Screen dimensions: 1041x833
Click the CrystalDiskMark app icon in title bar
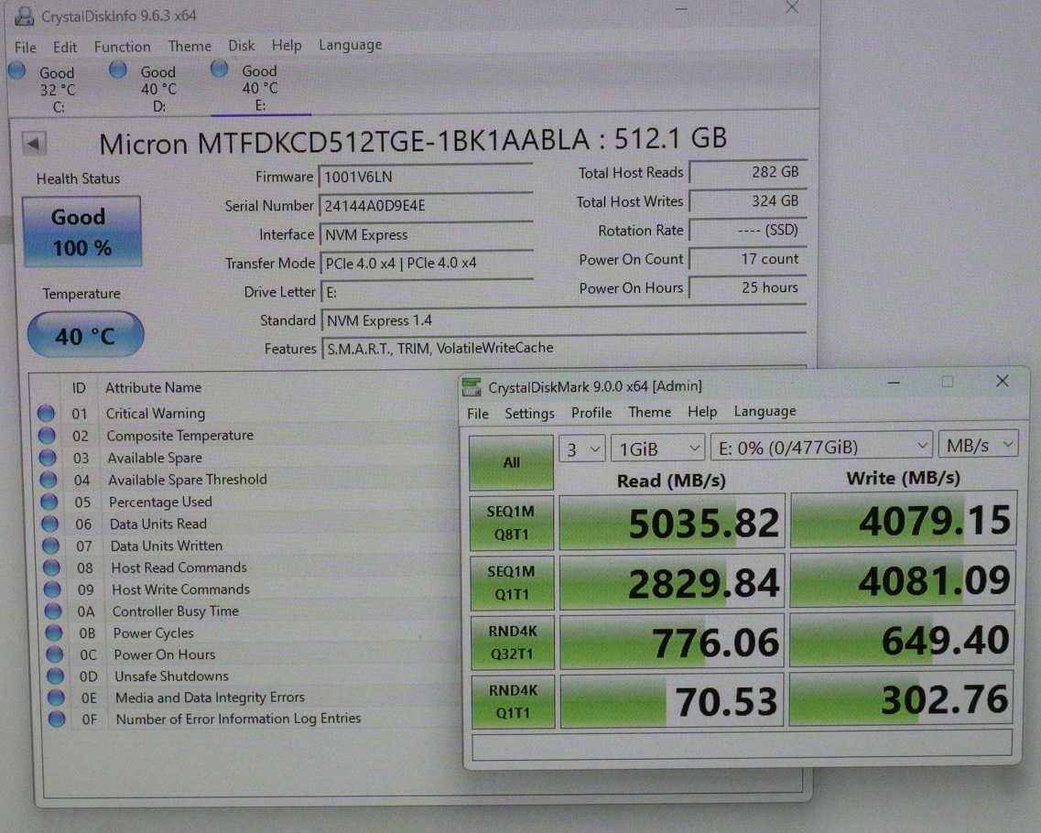pyautogui.click(x=472, y=387)
